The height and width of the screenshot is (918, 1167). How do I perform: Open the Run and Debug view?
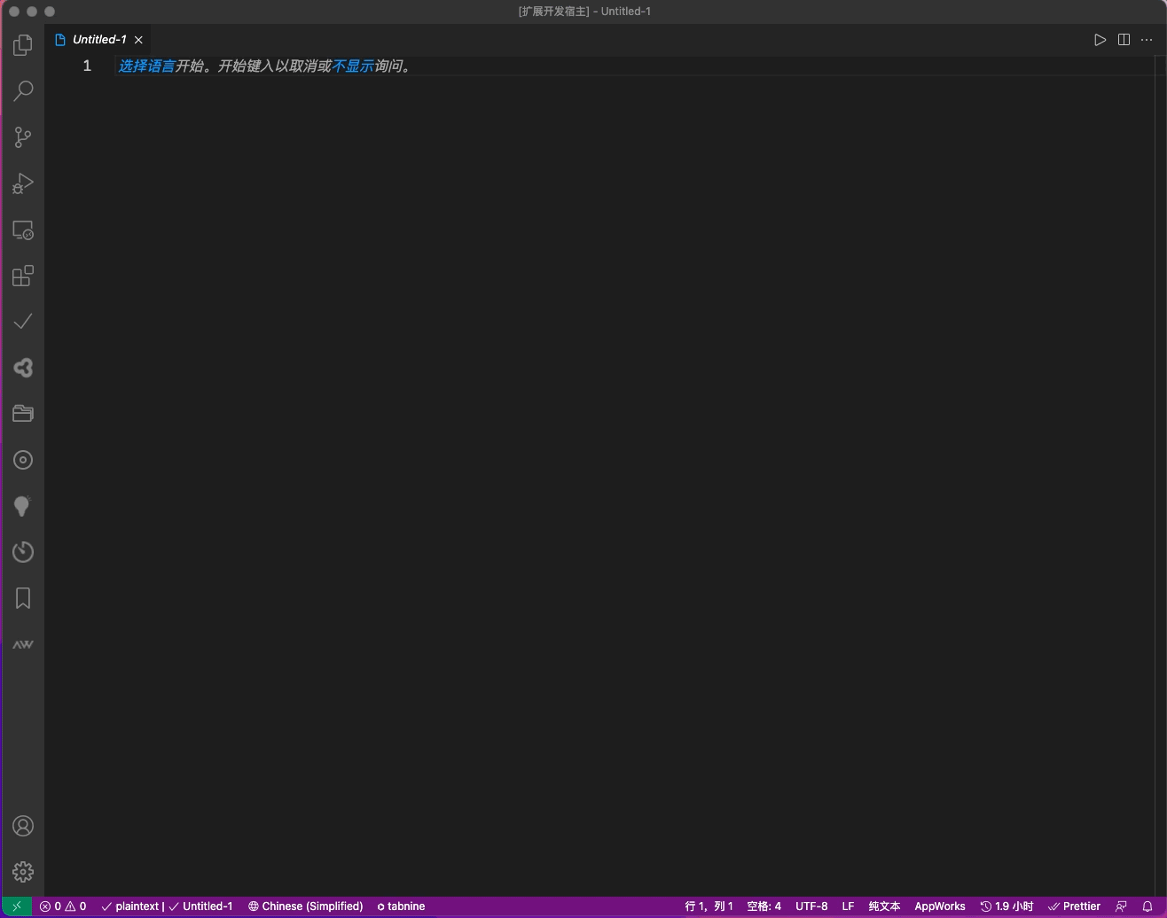tap(23, 183)
